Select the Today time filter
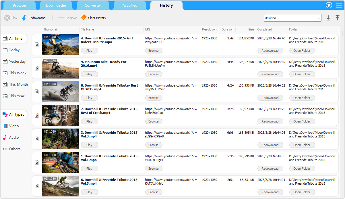Image resolution: width=345 pixels, height=199 pixels. tap(14, 50)
